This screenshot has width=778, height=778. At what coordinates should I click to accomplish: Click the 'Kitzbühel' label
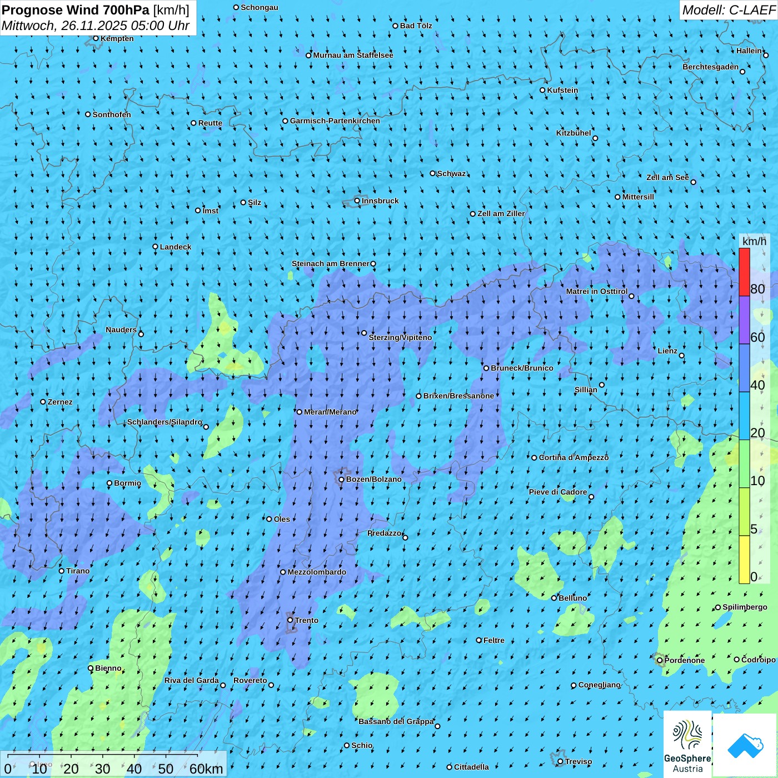(x=573, y=133)
